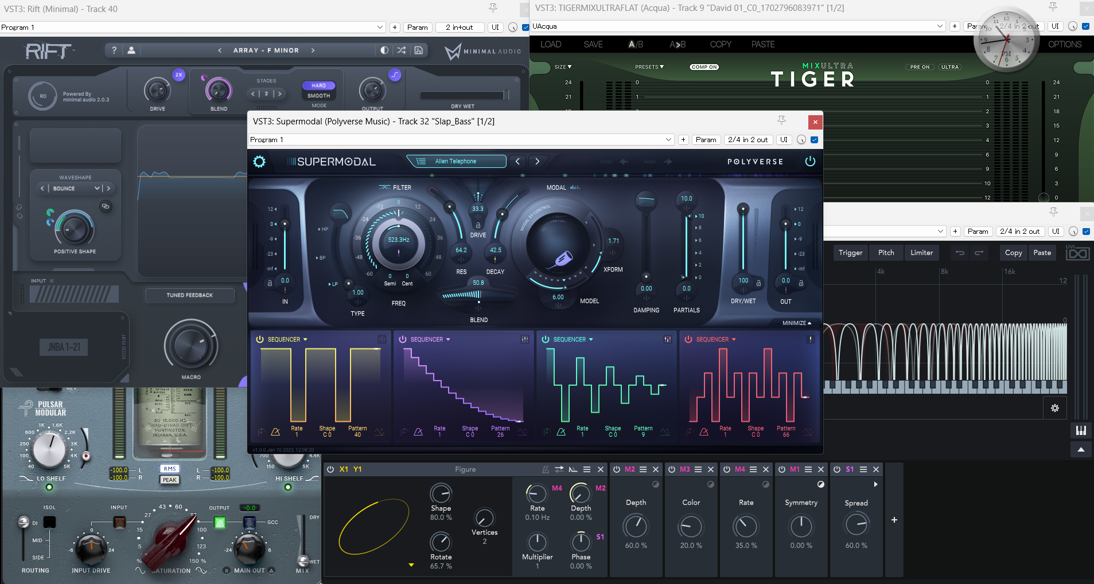1094x584 pixels.
Task: Click SAVE in Tiger menu
Action: coord(593,45)
